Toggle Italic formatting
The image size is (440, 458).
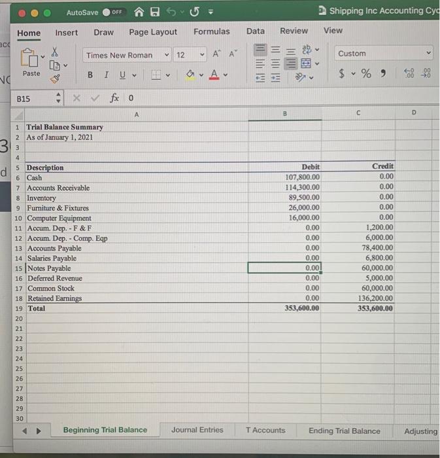click(x=106, y=75)
